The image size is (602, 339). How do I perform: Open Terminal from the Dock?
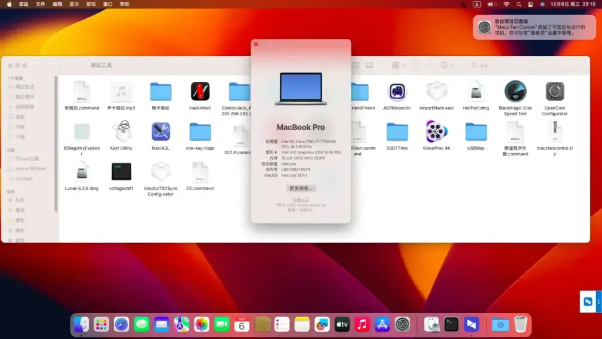(x=451, y=325)
